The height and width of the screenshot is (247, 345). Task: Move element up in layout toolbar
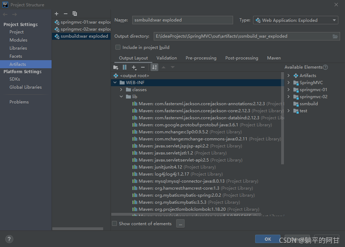point(164,67)
